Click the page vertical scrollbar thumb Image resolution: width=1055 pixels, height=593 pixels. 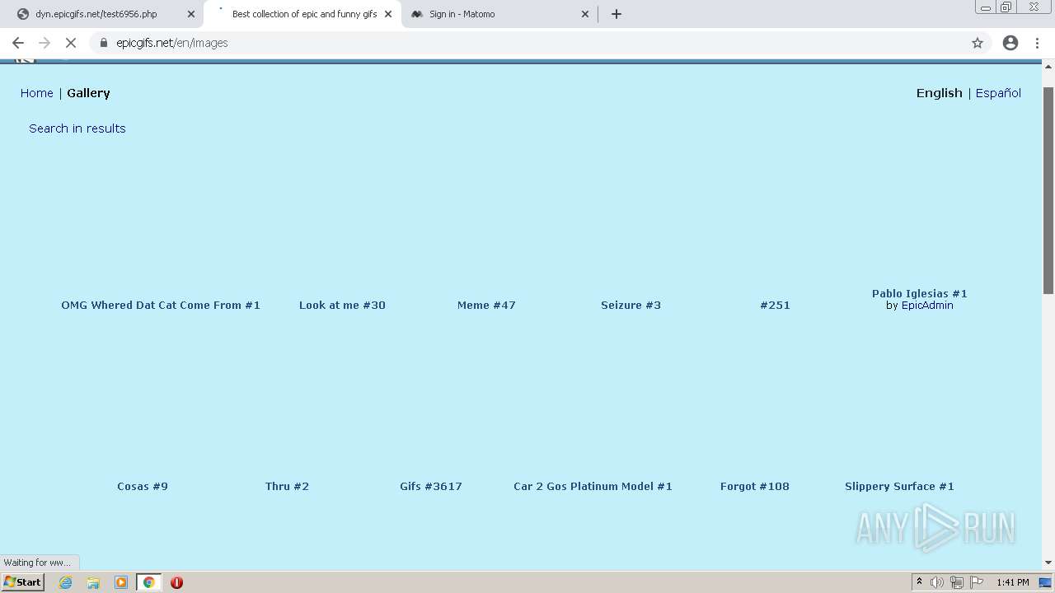pyautogui.click(x=1048, y=189)
